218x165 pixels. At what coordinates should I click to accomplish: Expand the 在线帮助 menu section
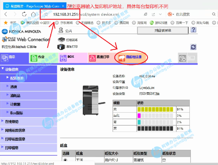tap(28, 121)
